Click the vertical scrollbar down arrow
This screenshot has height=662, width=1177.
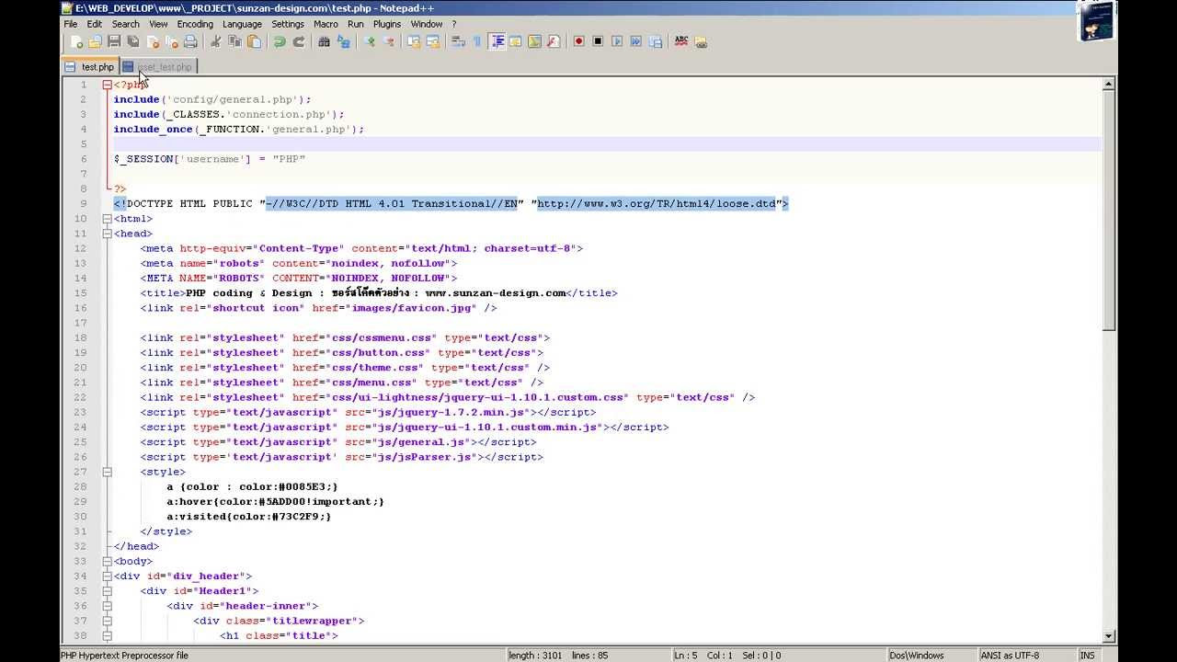click(x=1108, y=635)
